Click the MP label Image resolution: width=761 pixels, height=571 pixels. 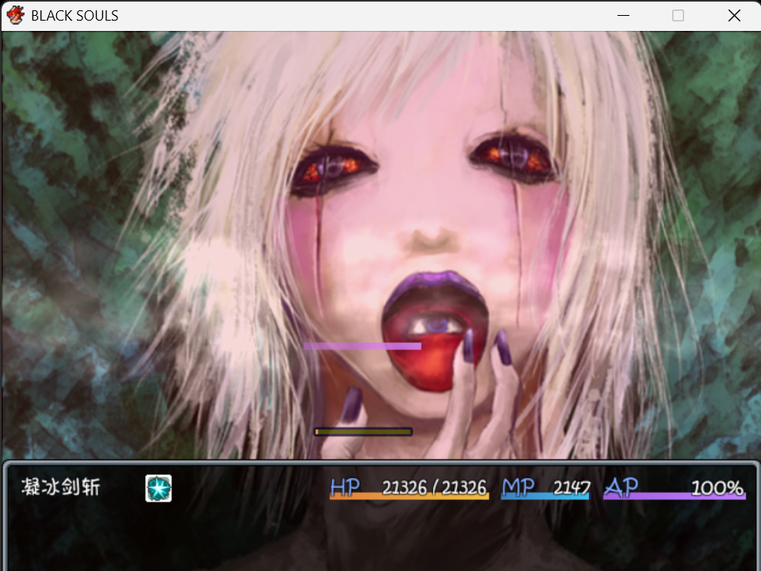tap(518, 487)
